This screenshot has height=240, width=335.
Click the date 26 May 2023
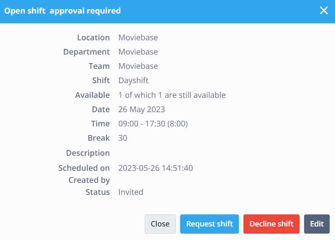(x=142, y=109)
